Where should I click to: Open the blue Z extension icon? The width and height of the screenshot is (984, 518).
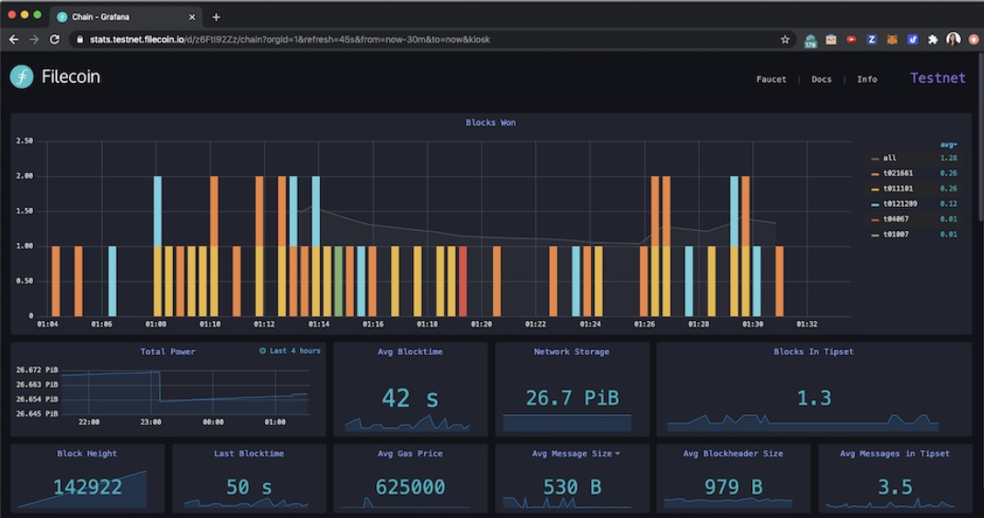(871, 40)
